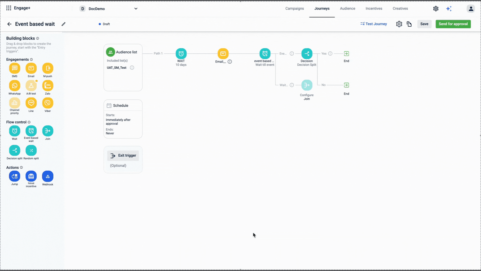The image size is (481, 271).
Task: Go to the Audience tab
Action: click(x=347, y=9)
